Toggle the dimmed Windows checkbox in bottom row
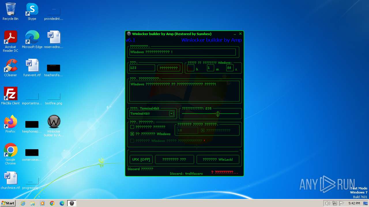Image resolution: width=369 pixels, height=207 pixels. (132, 141)
